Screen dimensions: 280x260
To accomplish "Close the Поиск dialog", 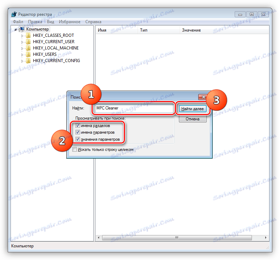I will tap(204, 97).
